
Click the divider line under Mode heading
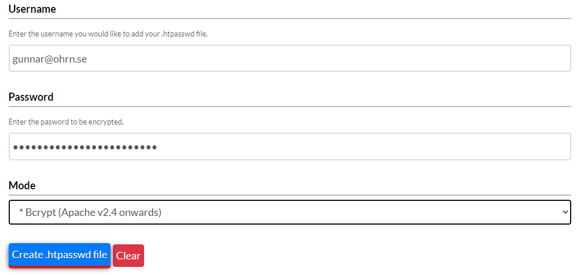(x=289, y=195)
